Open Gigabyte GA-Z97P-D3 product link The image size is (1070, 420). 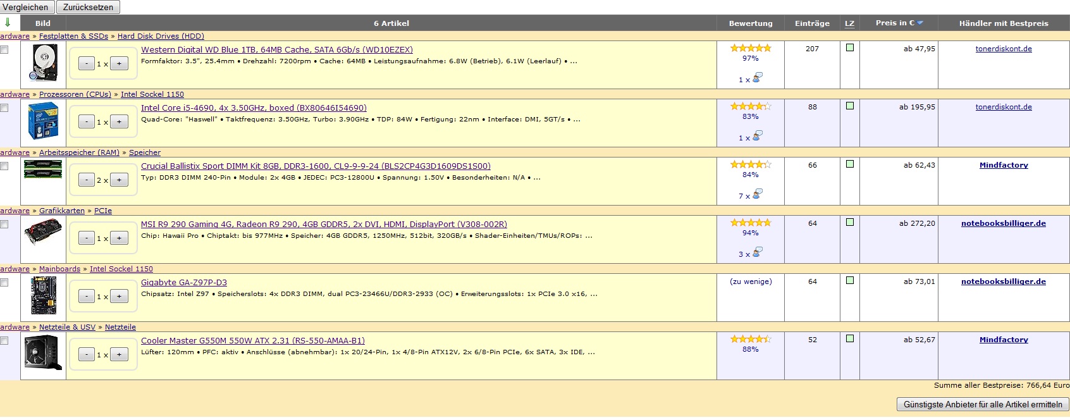[184, 282]
